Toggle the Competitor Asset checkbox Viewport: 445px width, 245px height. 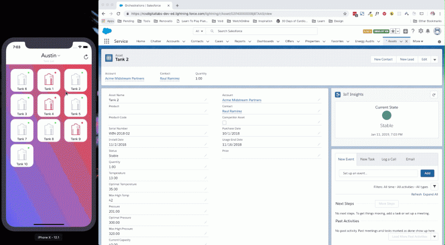pos(224,123)
